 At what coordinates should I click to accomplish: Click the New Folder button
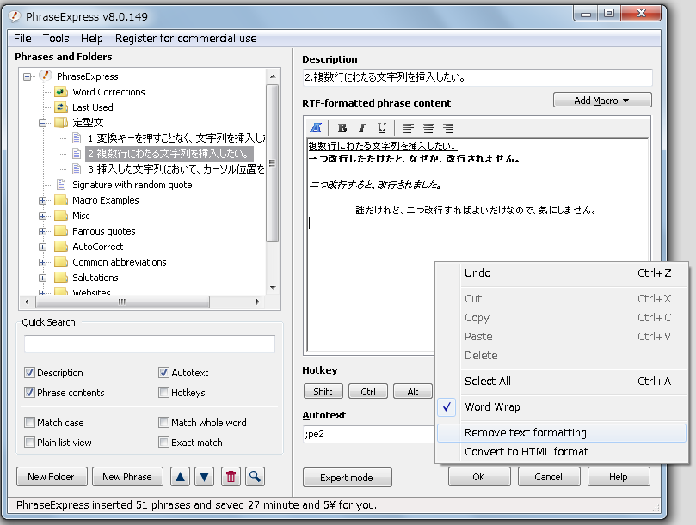(52, 477)
